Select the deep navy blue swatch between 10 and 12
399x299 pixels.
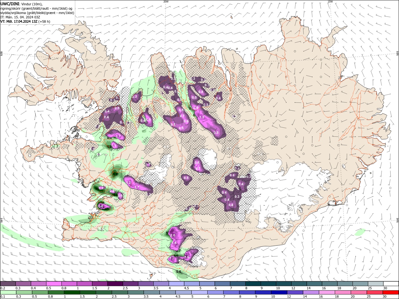pos(279,292)
